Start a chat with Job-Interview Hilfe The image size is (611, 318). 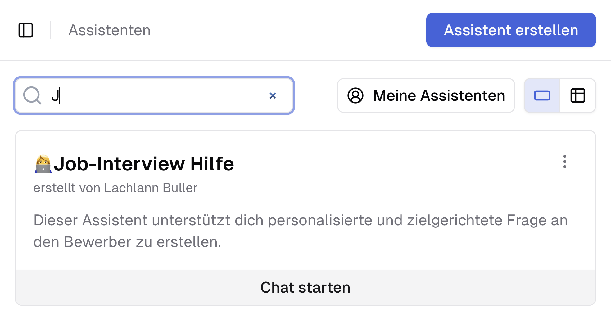(305, 287)
